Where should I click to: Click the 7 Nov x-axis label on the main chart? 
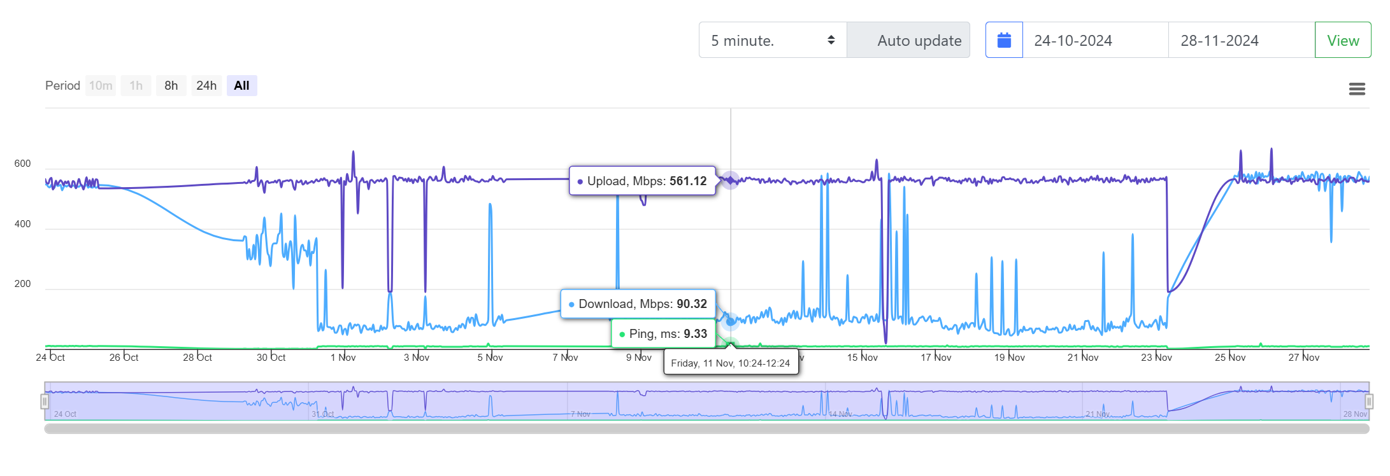coord(566,358)
